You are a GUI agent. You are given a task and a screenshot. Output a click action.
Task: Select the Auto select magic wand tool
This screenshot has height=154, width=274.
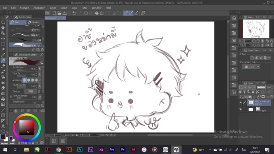(3, 49)
